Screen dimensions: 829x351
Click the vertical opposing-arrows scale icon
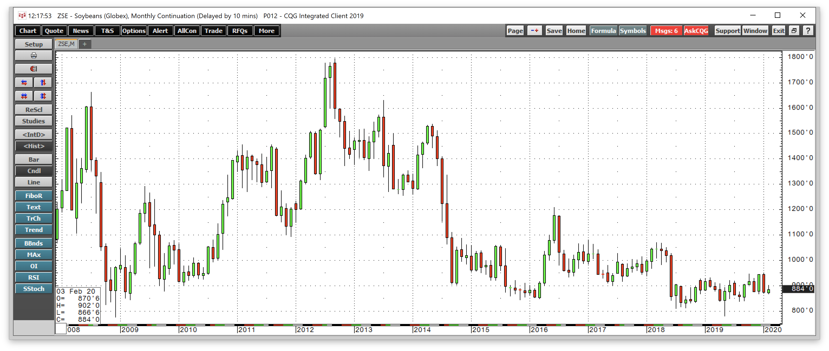[43, 82]
